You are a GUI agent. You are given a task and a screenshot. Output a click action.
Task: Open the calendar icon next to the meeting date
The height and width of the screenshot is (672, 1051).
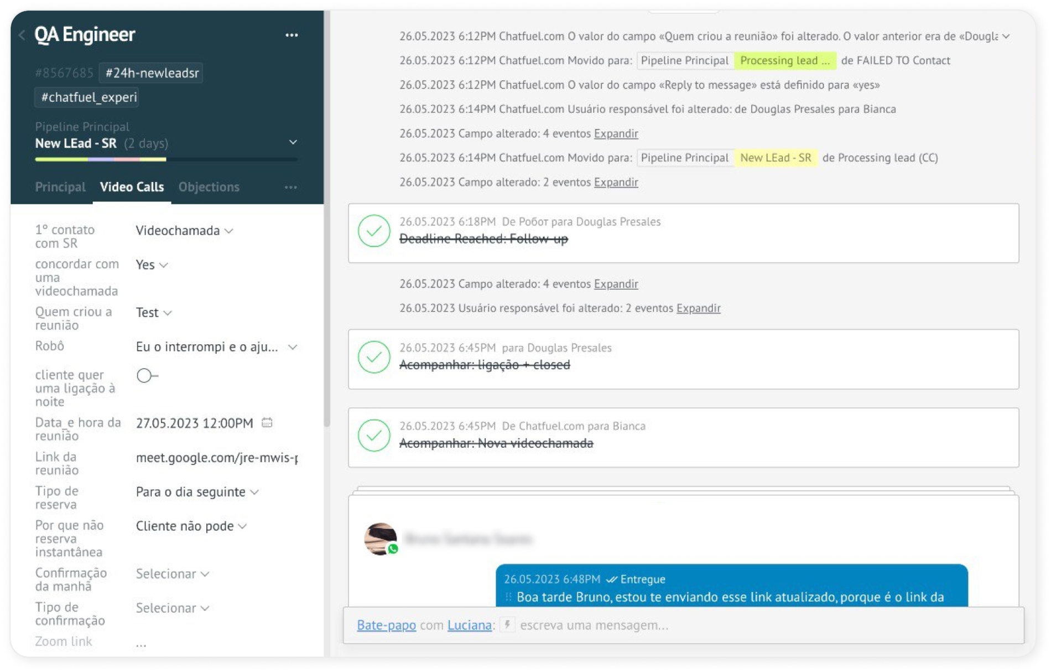tap(267, 422)
